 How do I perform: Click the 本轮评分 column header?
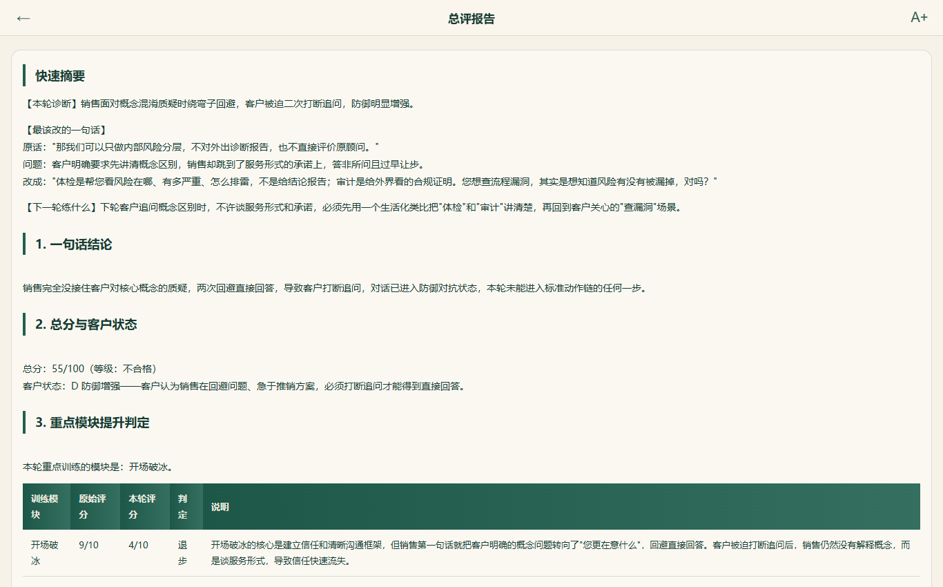pyautogui.click(x=145, y=506)
